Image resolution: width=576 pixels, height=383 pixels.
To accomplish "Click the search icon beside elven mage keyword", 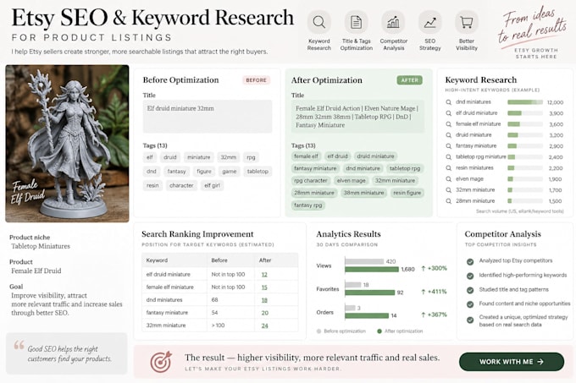I will [x=449, y=179].
